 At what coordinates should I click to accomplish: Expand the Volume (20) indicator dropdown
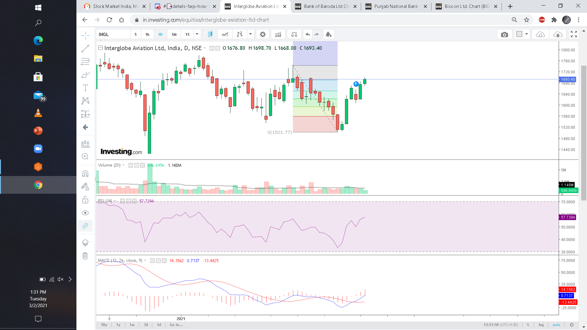(124, 165)
